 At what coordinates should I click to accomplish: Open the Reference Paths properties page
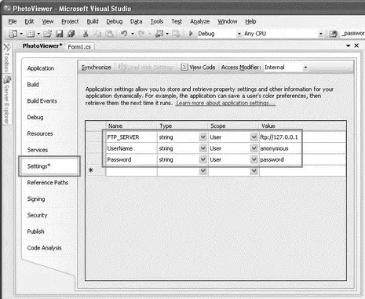(x=48, y=183)
